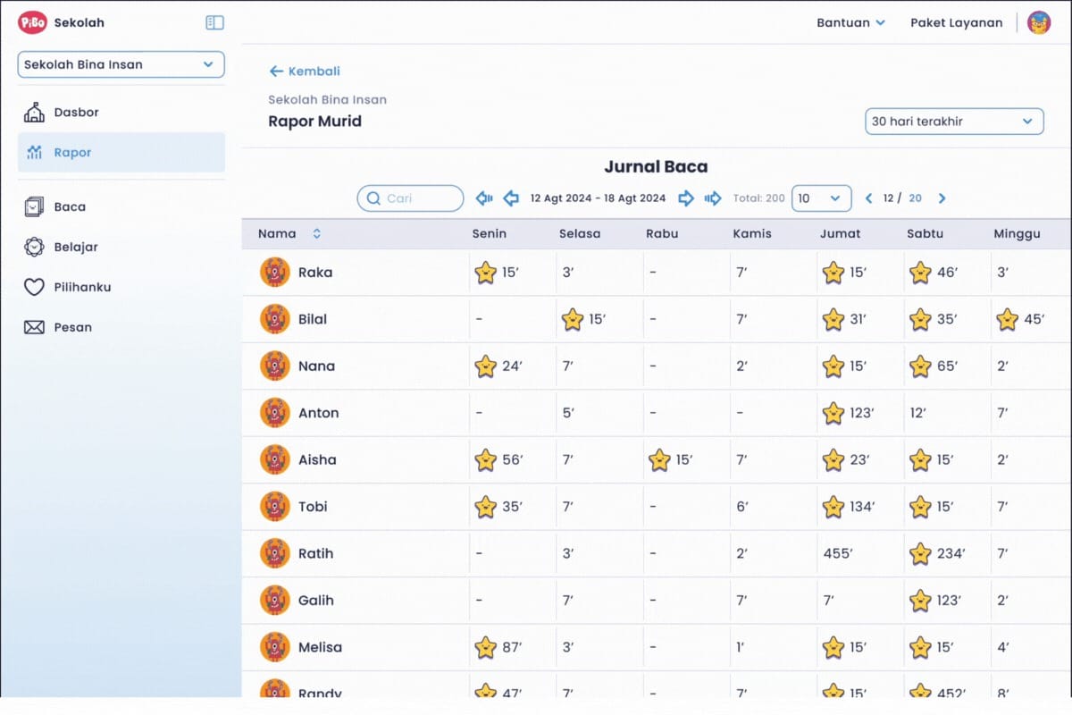The height and width of the screenshot is (715, 1072).
Task: Go to previous week arrow
Action: [511, 198]
